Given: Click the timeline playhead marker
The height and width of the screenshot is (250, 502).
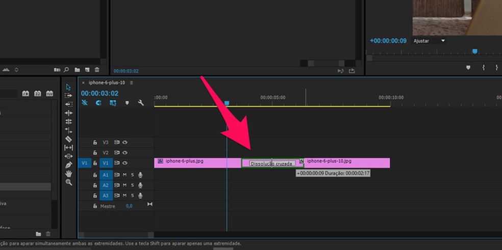Looking at the screenshot, I should pos(227,103).
